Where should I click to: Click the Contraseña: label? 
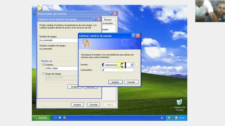[86, 70]
